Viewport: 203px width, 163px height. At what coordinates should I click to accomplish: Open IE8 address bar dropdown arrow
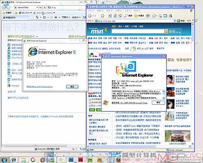click(37, 7)
